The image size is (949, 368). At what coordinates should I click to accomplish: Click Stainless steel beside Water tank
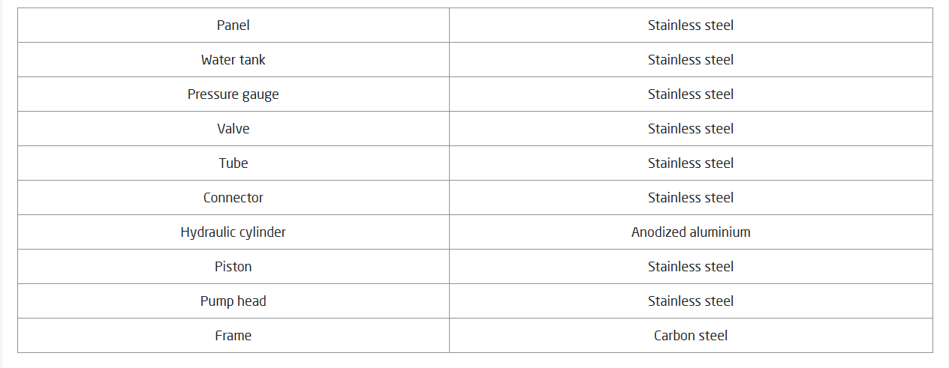691,60
